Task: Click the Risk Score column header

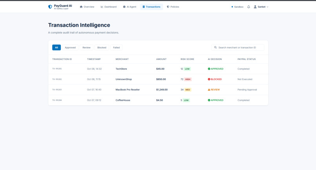Action: point(187,59)
